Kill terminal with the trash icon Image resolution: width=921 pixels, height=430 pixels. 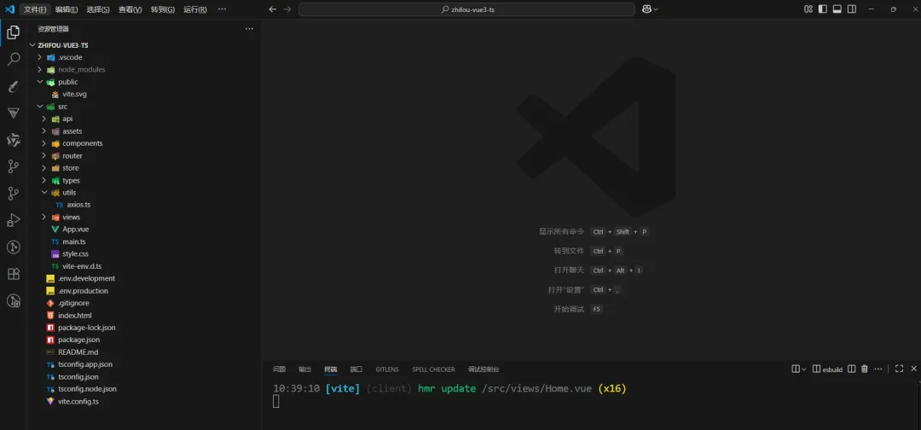(x=864, y=369)
